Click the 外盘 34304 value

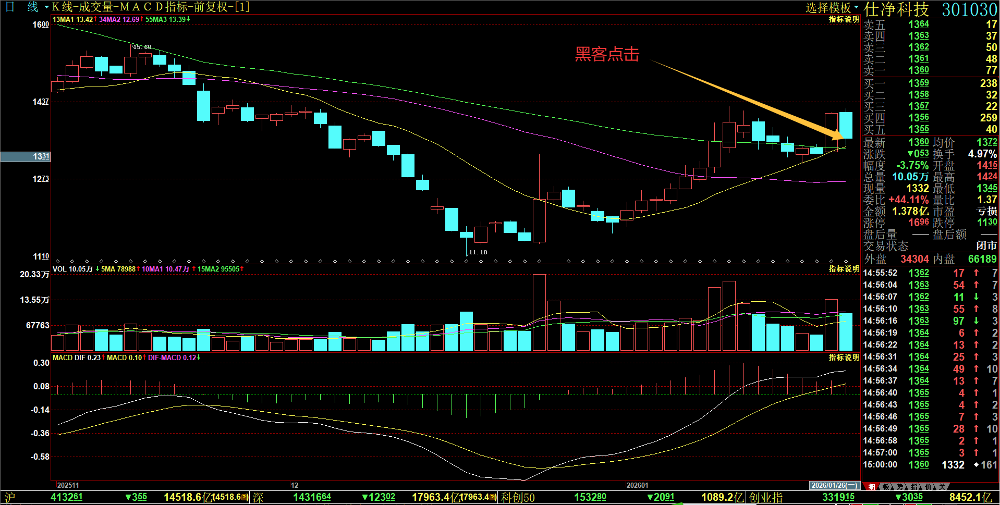[914, 259]
